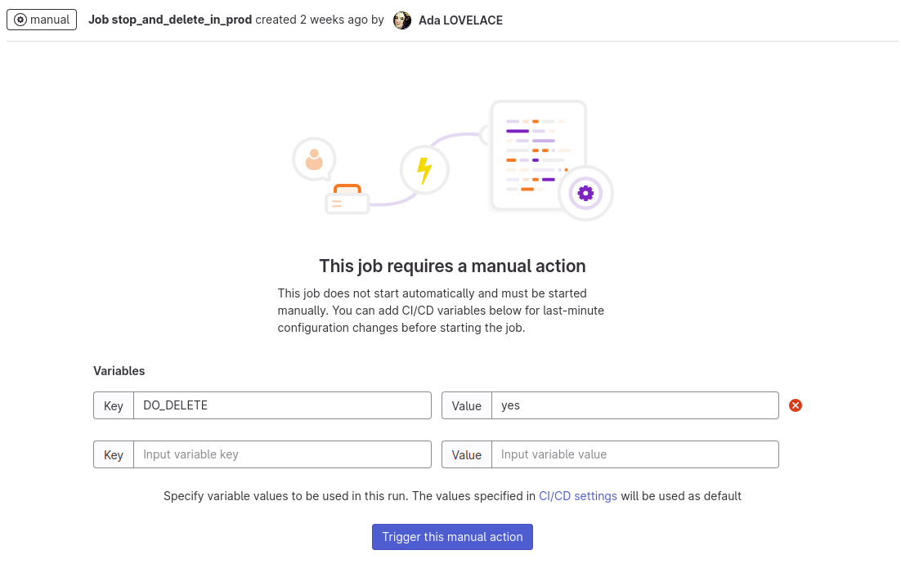Remove the DO_DELETE variable row
Viewport: 901px width, 568px height.
click(x=795, y=405)
